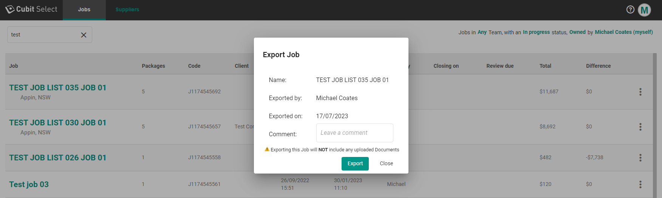Viewport: 662px width, 198px height.
Task: Change the Any team filter
Action: pyautogui.click(x=482, y=32)
